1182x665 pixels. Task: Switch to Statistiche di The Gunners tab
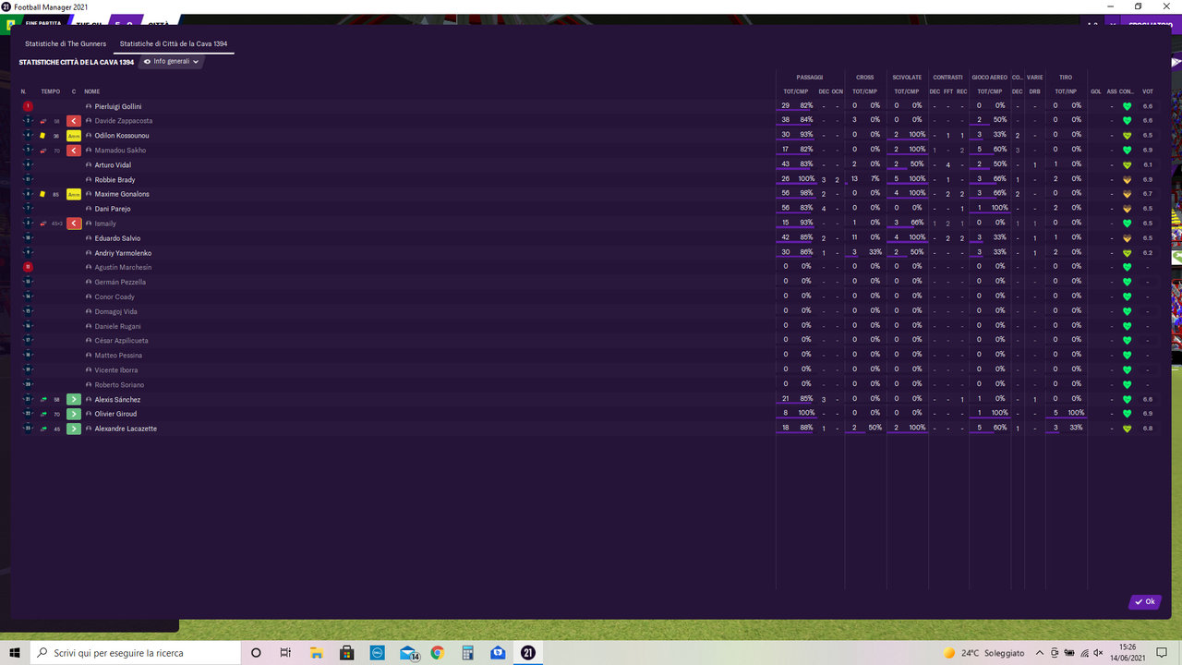66,43
